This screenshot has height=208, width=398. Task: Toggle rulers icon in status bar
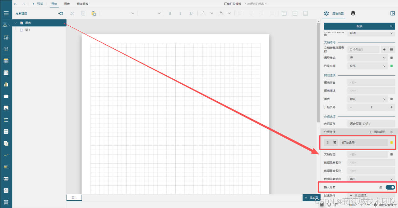336,205
